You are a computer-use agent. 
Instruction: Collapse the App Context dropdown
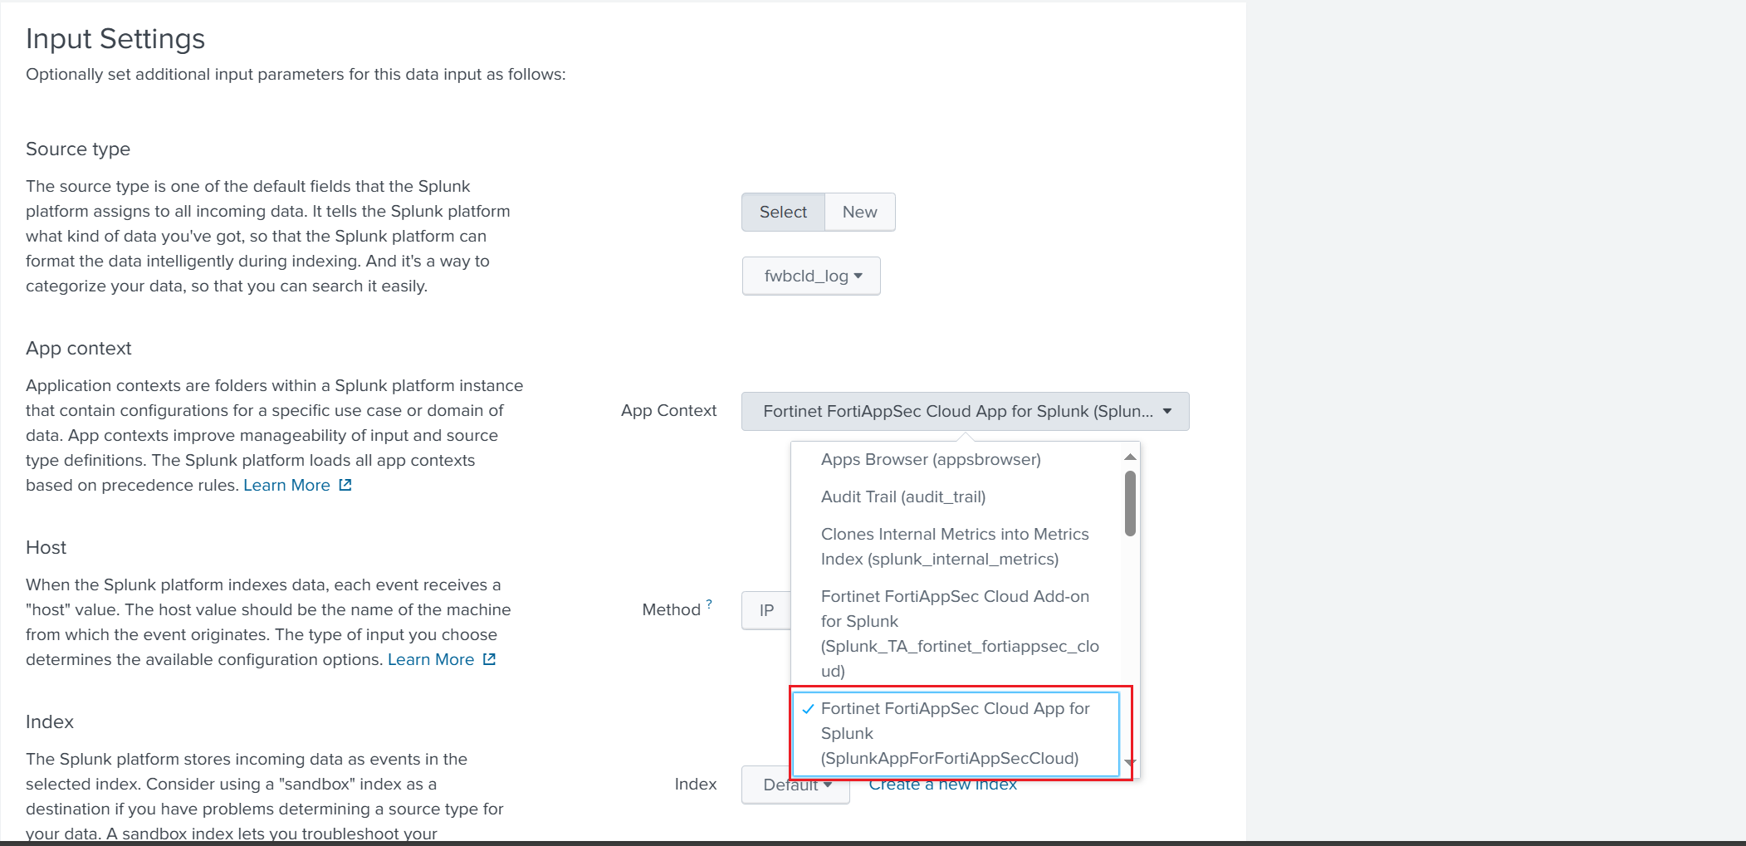[965, 411]
